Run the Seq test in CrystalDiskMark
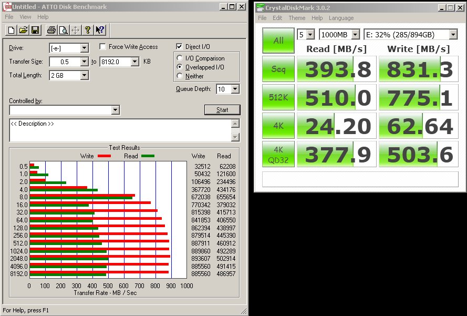 coord(278,69)
